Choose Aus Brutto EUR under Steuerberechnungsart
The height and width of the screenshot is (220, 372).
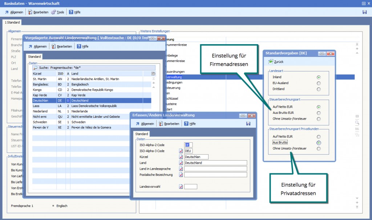pyautogui.click(x=319, y=113)
